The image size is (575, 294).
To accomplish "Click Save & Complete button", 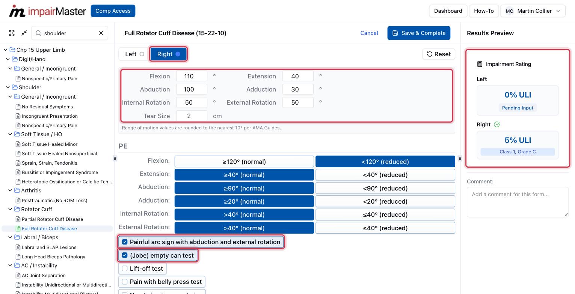I will pyautogui.click(x=419, y=33).
